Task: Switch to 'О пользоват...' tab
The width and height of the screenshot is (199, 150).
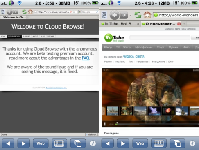Action: [161, 24]
